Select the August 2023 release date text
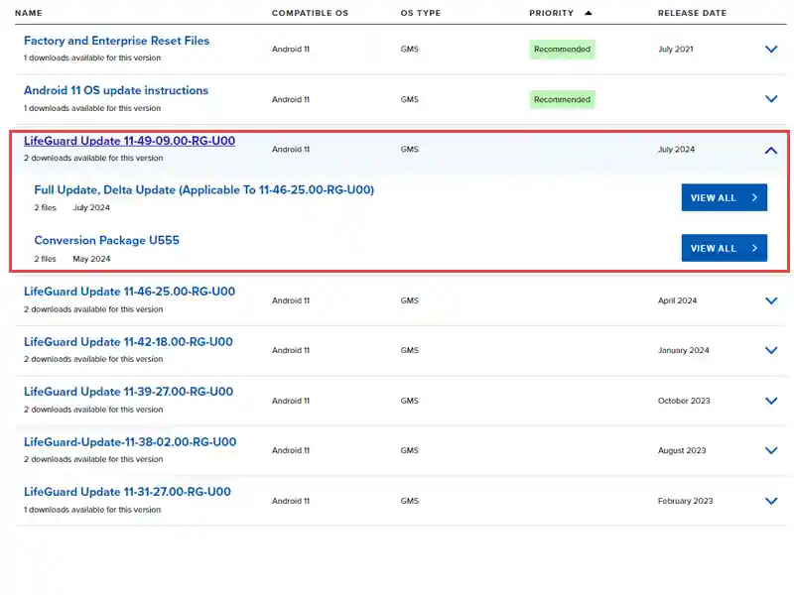Viewport: 794px width, 595px height. point(682,450)
